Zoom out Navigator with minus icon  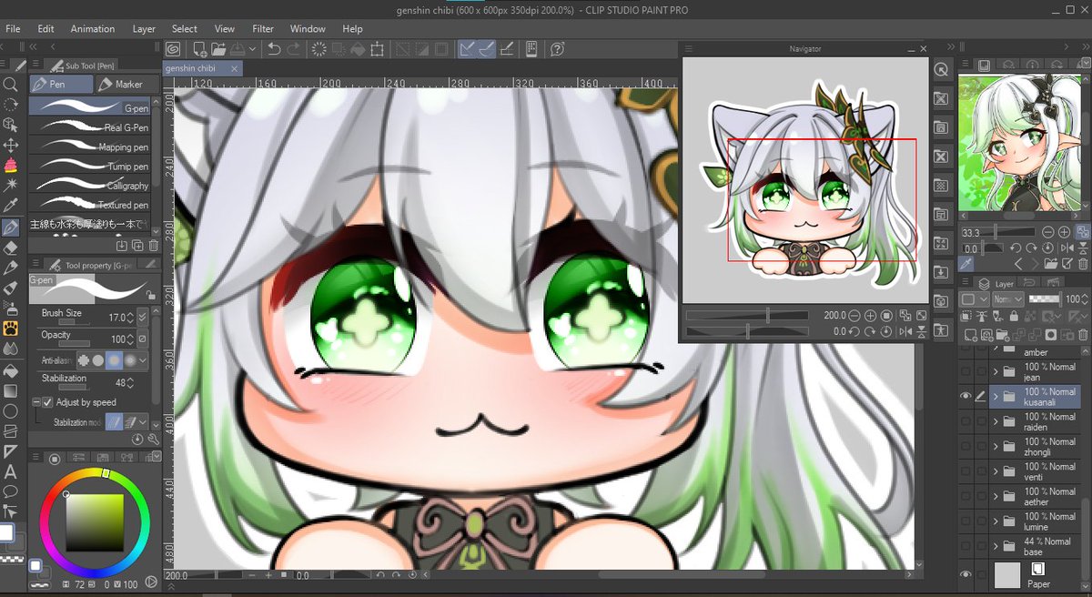tap(855, 316)
